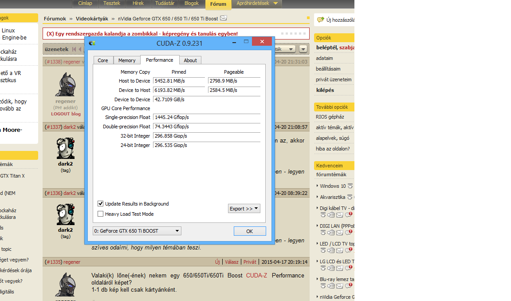The width and height of the screenshot is (511, 301).
Task: Expand the DIGI LAN favorite triangle
Action: point(318,226)
